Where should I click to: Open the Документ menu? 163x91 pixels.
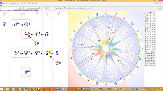tap(5, 3)
